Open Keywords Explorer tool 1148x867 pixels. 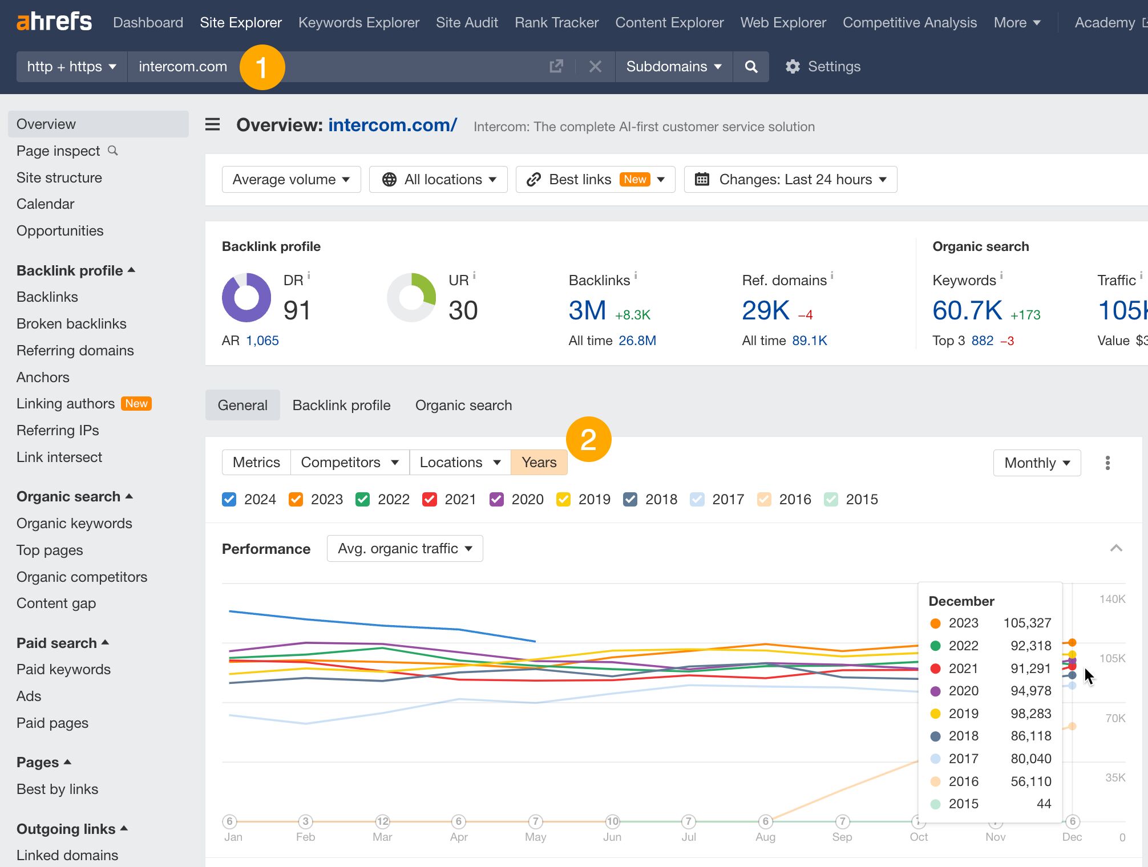(x=358, y=22)
